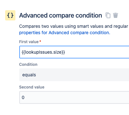Select the Advanced compare condition heading
This screenshot has width=129, height=115.
click(x=61, y=15)
